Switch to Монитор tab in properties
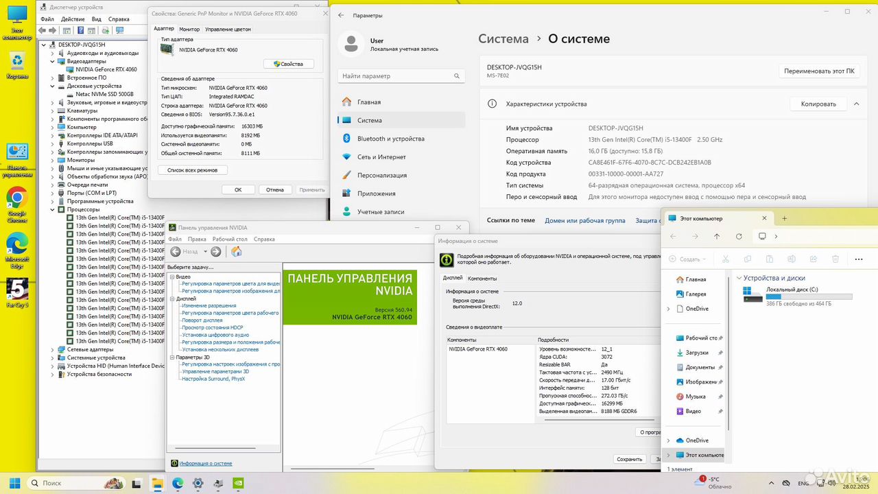 tap(189, 29)
